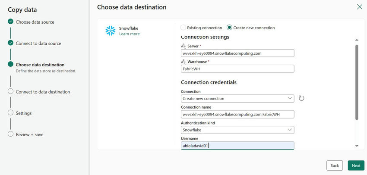Click the Connect to data destination step circle
This screenshot has width=367, height=175.
click(10, 91)
